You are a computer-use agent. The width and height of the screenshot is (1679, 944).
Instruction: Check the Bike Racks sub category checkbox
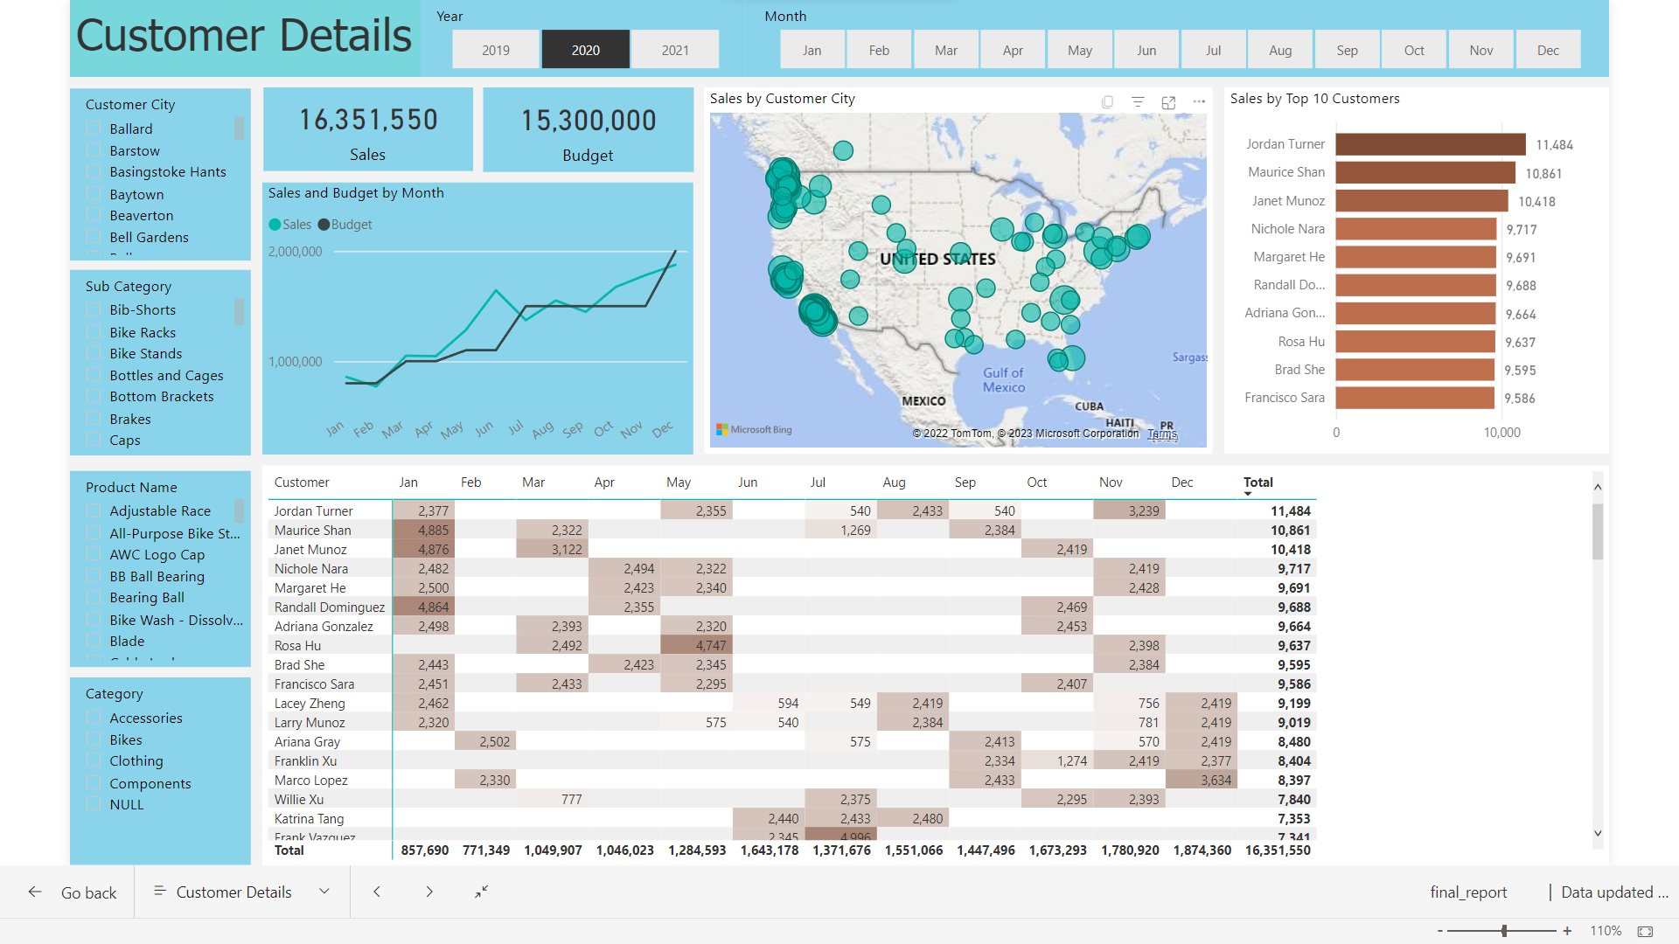click(94, 331)
